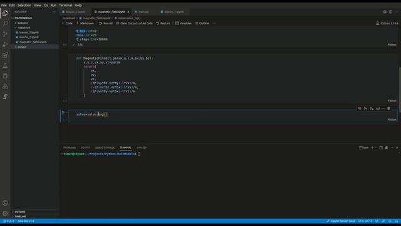Run the solve_ivp cell
The image size is (401, 226).
pyautogui.click(x=63, y=112)
